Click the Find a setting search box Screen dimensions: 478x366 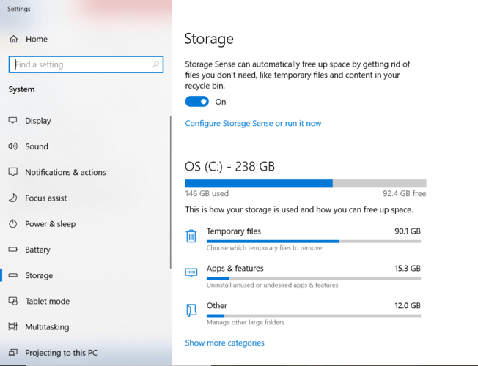tap(81, 64)
